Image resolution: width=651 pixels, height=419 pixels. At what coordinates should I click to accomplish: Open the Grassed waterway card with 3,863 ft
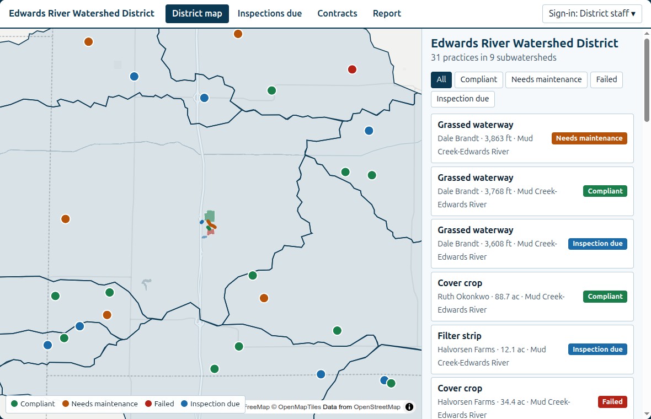pyautogui.click(x=532, y=138)
